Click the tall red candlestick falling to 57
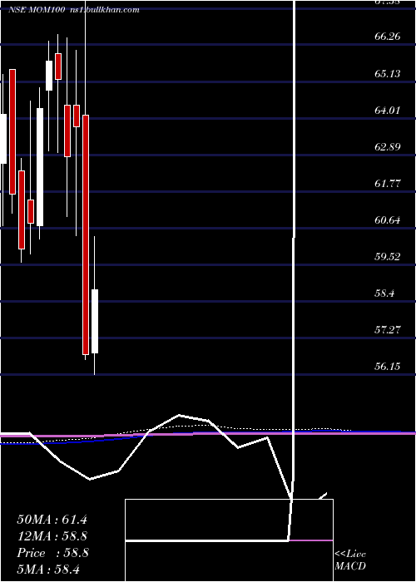416x582 pixels. (86, 234)
